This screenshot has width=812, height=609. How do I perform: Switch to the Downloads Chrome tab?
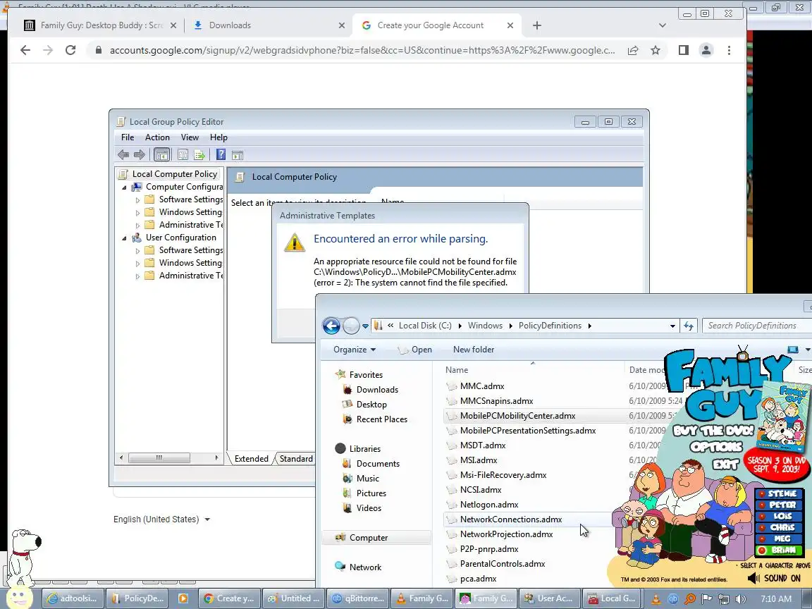click(x=269, y=25)
